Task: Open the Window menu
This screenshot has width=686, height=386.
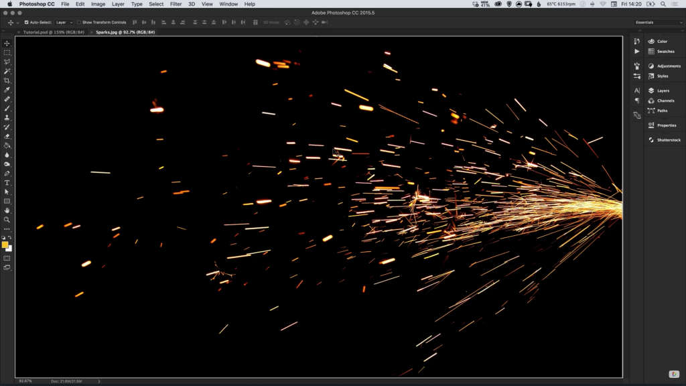Action: 228,4
